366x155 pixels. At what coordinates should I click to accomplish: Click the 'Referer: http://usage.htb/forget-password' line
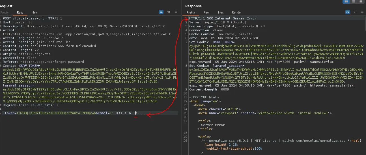43,62
